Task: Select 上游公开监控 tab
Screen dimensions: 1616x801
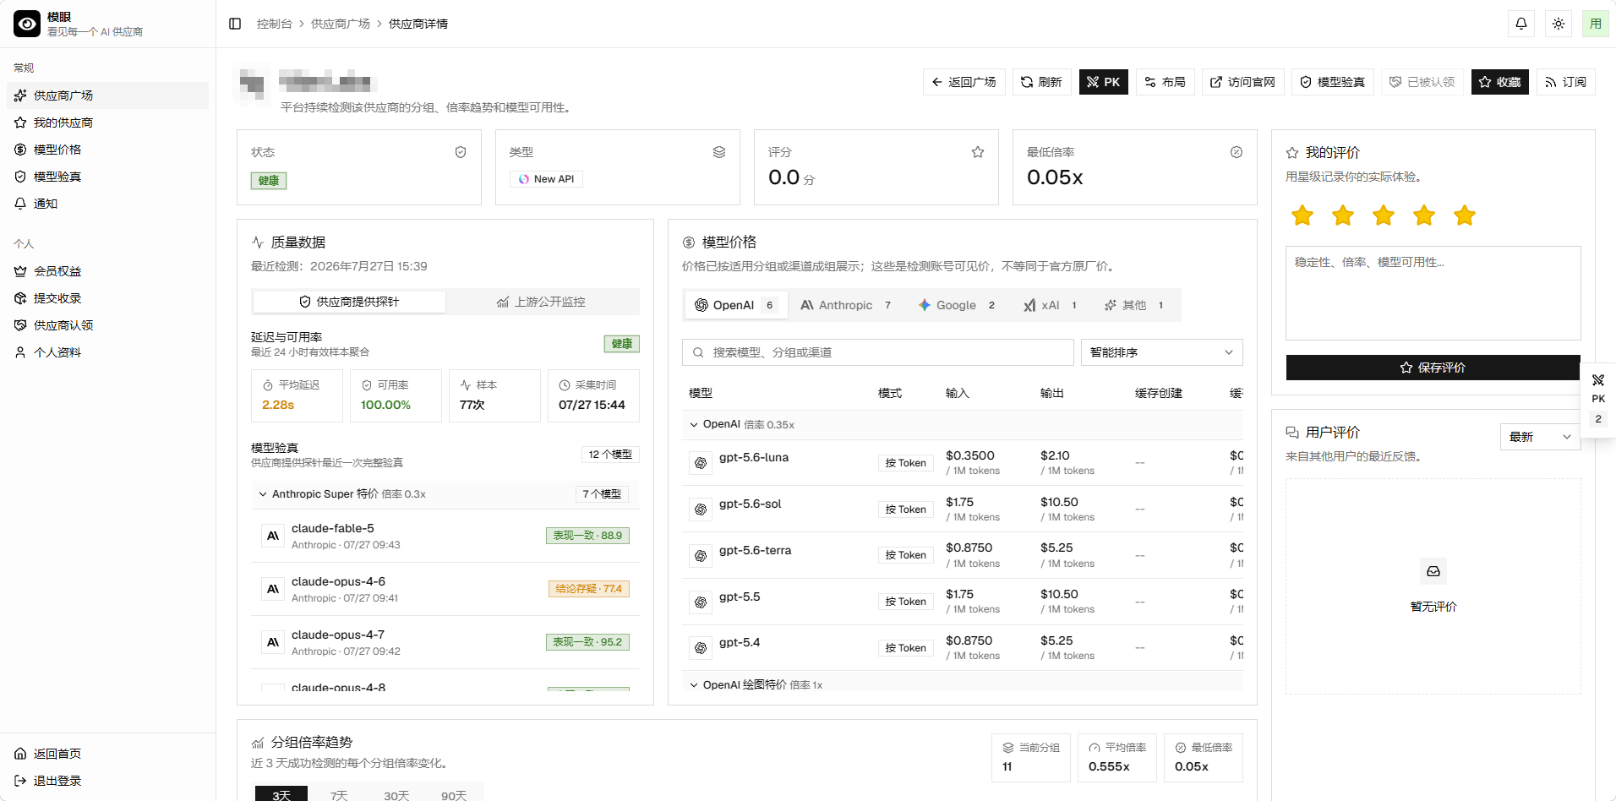Action: pyautogui.click(x=542, y=302)
